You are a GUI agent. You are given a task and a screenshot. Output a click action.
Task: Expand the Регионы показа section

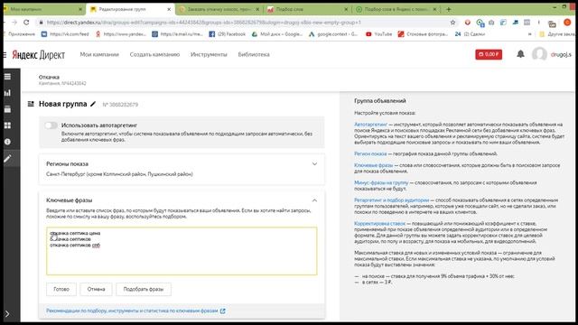(x=314, y=163)
